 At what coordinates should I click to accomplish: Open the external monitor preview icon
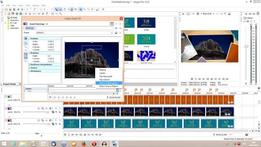[188, 13]
